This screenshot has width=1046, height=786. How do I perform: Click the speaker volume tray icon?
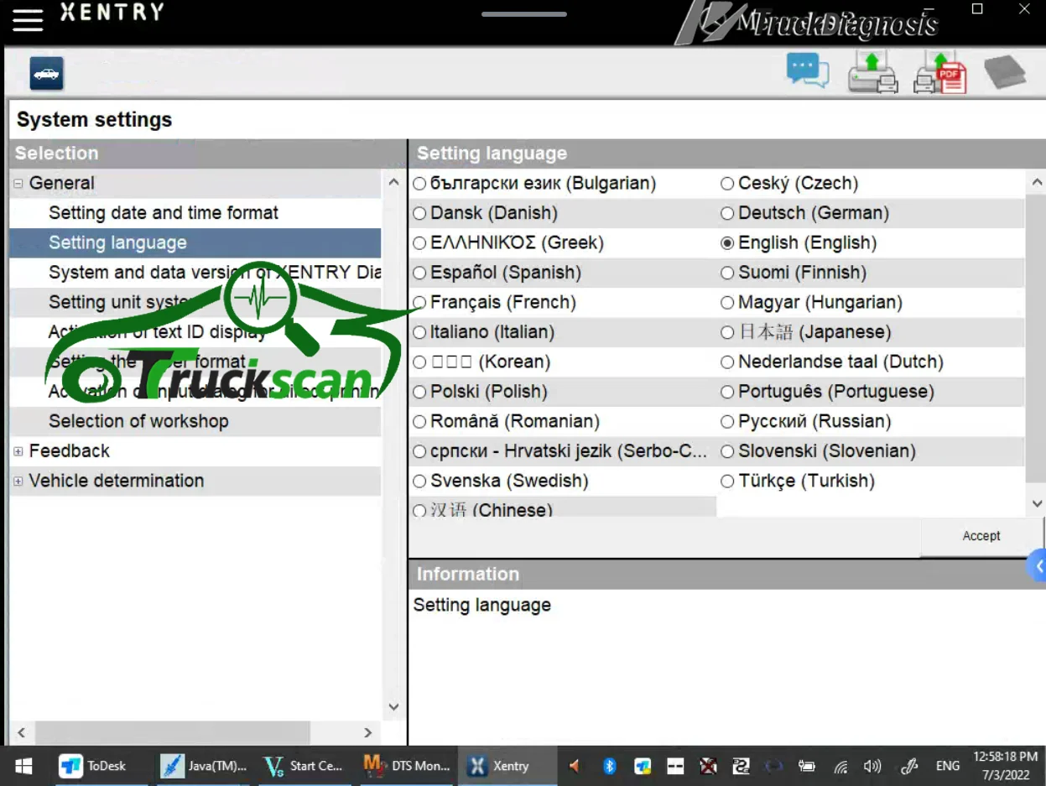872,766
